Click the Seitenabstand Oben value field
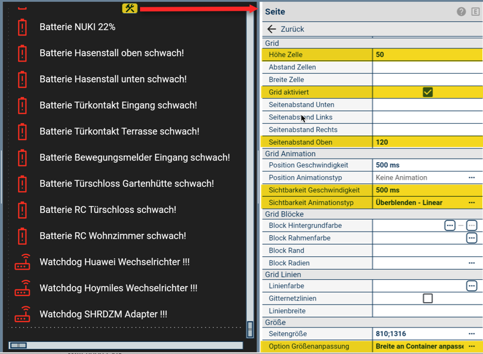 point(426,142)
